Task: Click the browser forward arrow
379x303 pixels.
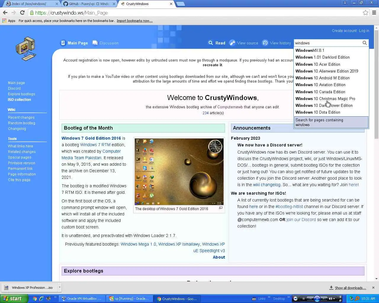Action: [x=14, y=13]
